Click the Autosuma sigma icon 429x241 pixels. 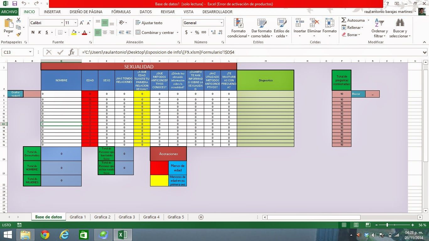point(344,20)
